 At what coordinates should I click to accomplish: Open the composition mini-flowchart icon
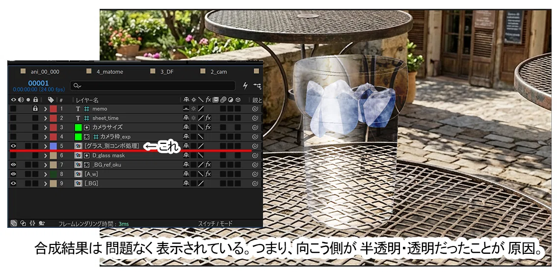(x=257, y=86)
